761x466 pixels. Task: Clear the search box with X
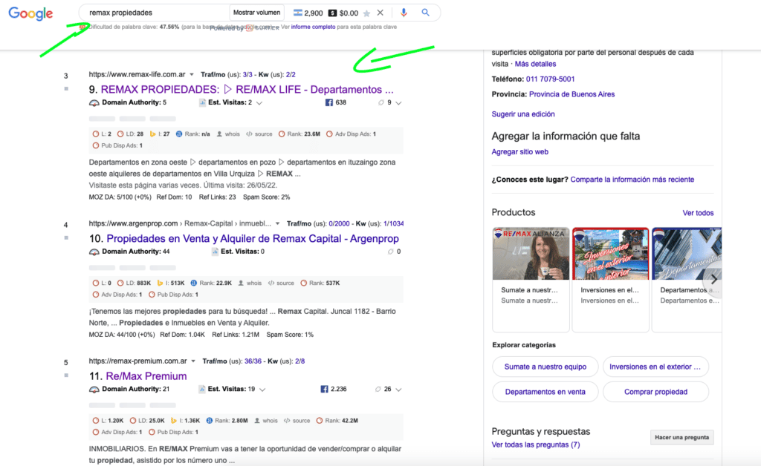click(380, 13)
